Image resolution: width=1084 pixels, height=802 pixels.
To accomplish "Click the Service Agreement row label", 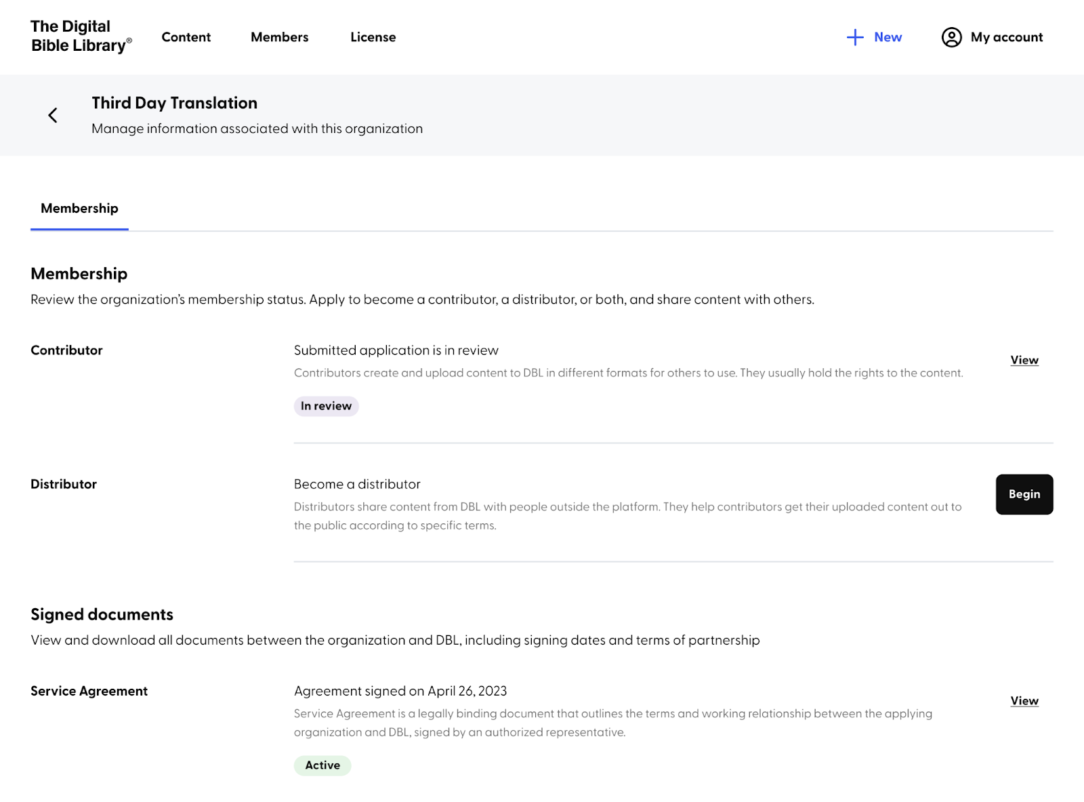I will coord(89,691).
